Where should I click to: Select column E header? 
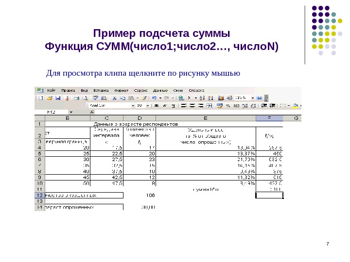[x=206, y=118]
